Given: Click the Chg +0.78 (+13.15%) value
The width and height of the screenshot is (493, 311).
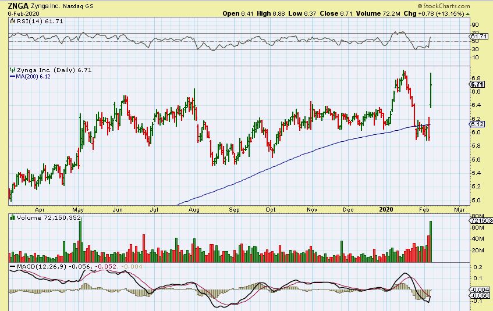Looking at the screenshot, I should tap(434, 13).
